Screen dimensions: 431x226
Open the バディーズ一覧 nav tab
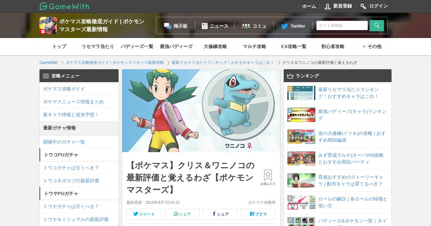137,47
